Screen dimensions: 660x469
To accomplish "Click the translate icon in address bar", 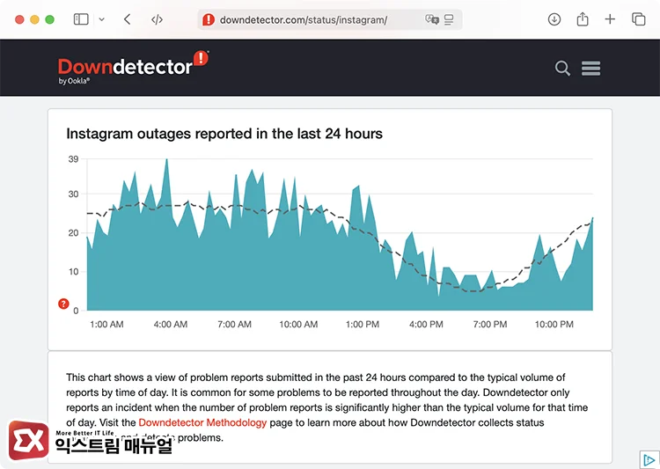I will point(431,19).
